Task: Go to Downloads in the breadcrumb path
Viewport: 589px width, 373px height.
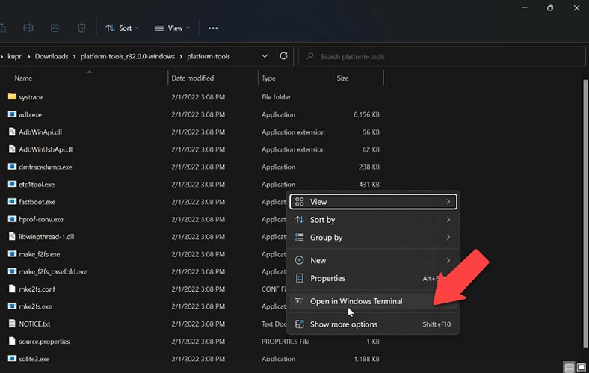Action: pyautogui.click(x=52, y=56)
